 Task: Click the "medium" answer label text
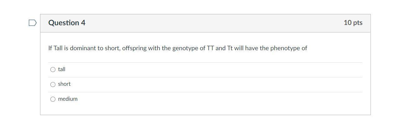[68, 99]
